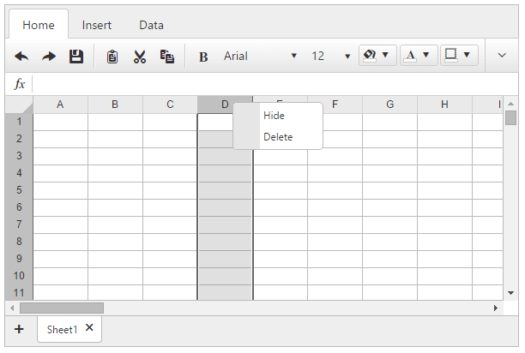Cut the selection with the scissors icon
The height and width of the screenshot is (353, 525).
point(140,57)
